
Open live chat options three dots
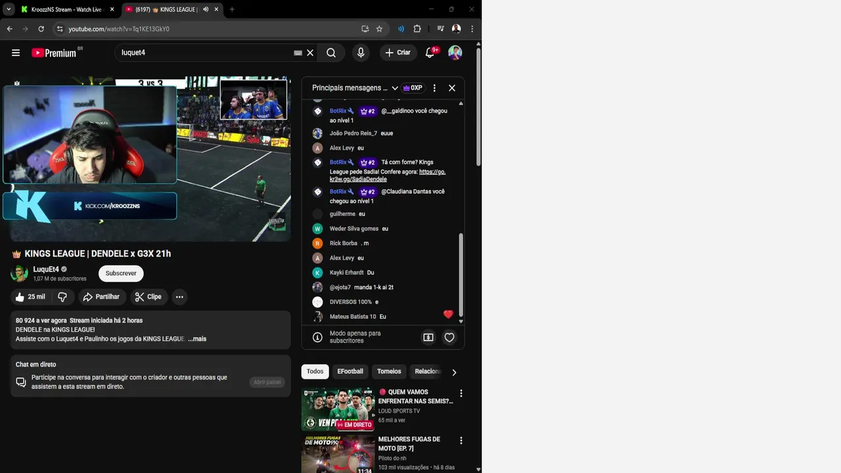click(434, 88)
